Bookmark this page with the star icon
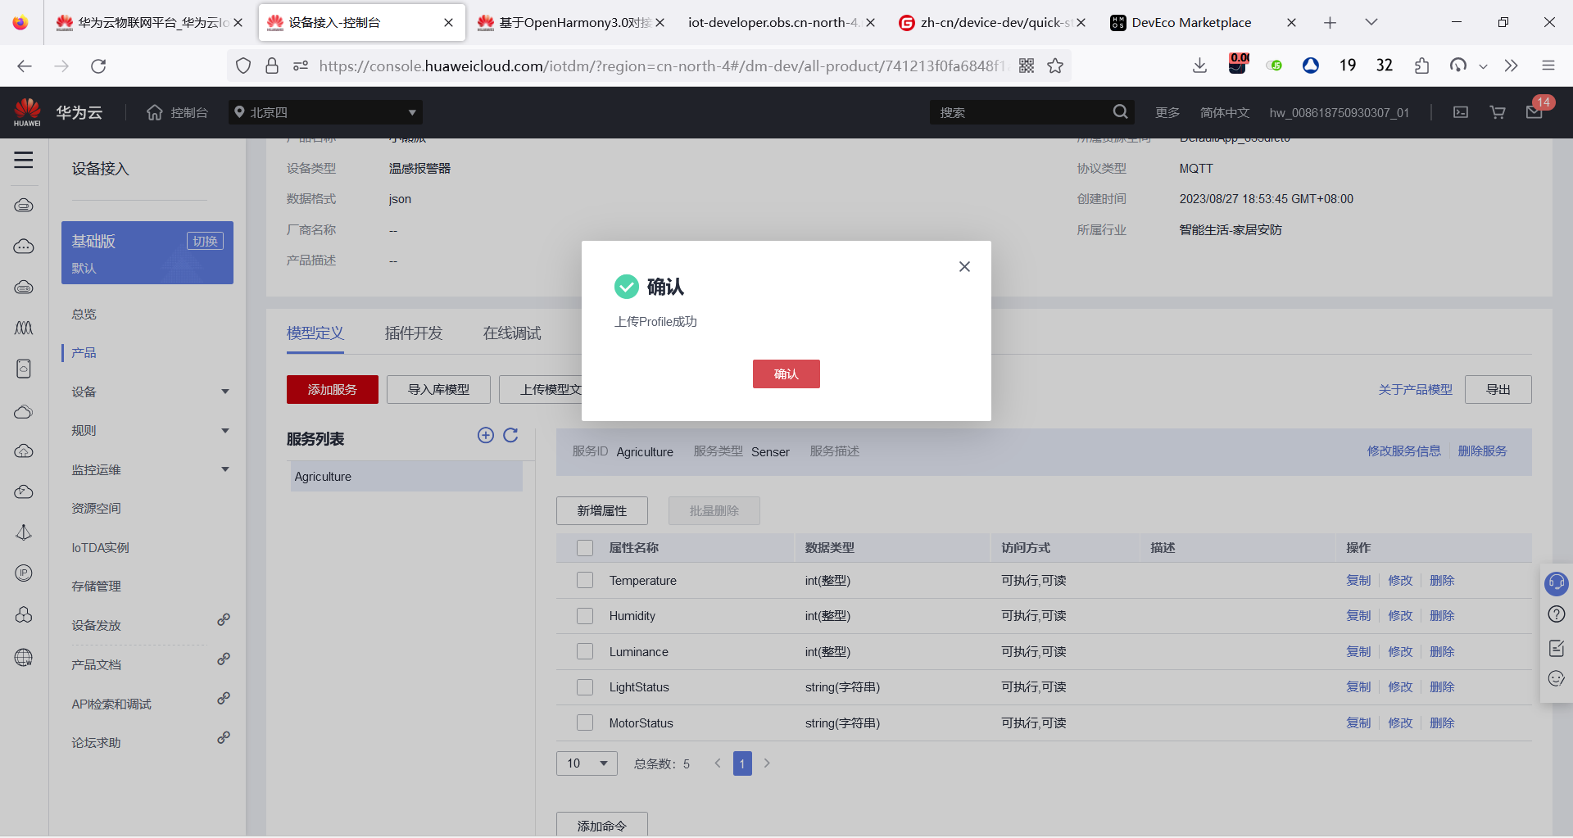 tap(1055, 66)
